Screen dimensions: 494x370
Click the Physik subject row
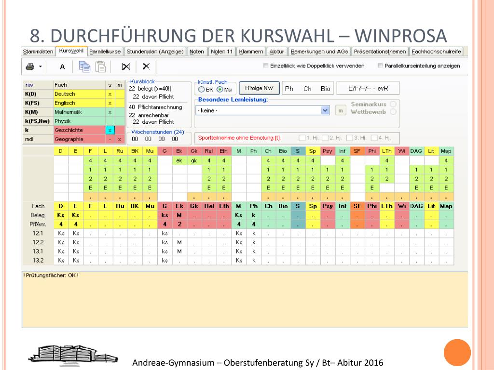[74, 121]
